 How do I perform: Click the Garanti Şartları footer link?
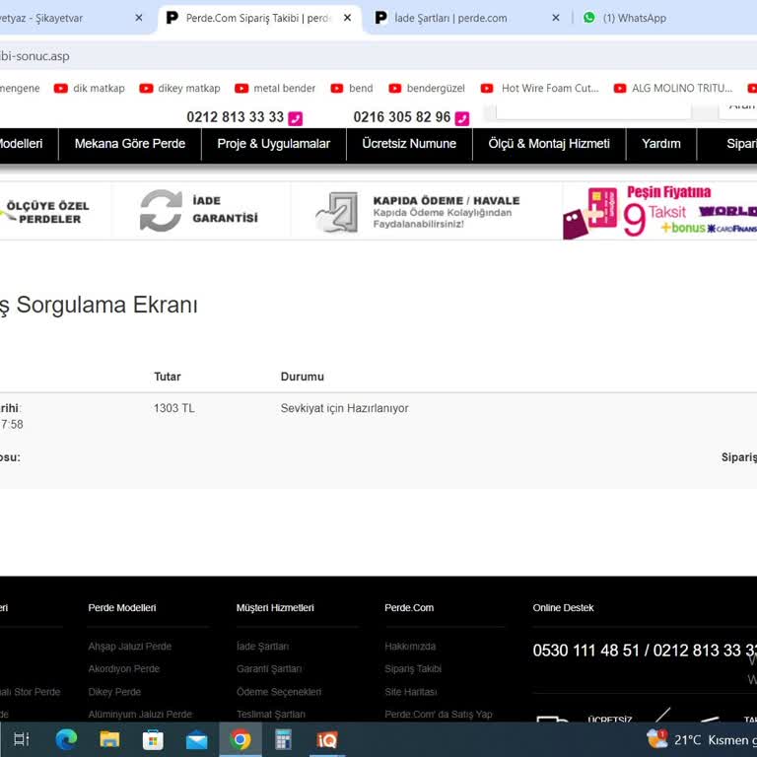(x=269, y=669)
